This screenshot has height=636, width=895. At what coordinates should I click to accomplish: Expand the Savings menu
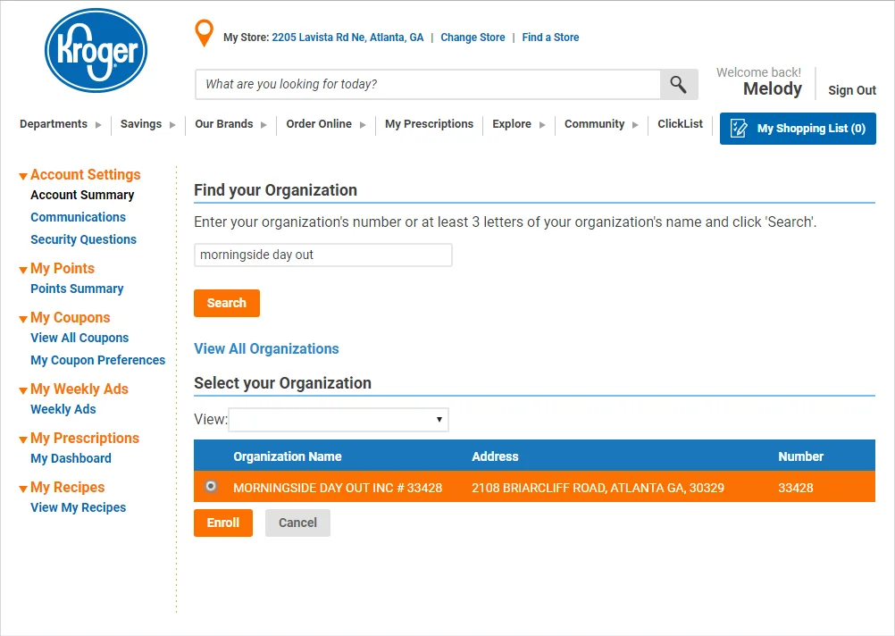(148, 124)
